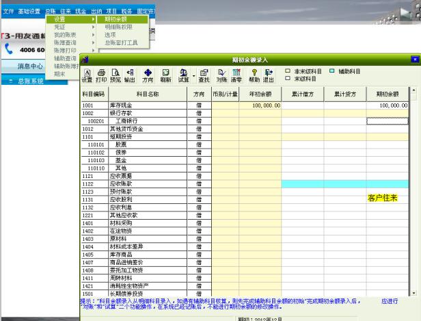
Task: Open the 文件 menu
Action: point(8,11)
